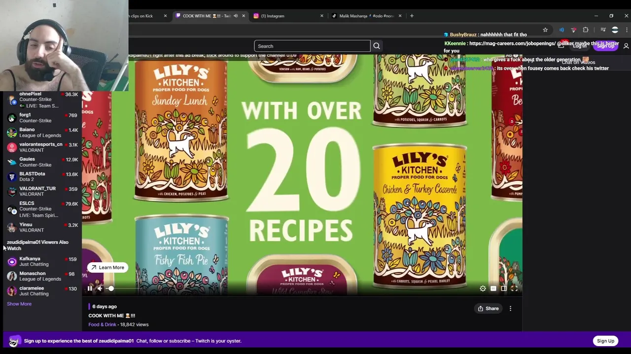This screenshot has height=354, width=631.
Task: Open VALORANT_TUR channel avatar
Action: (12, 192)
